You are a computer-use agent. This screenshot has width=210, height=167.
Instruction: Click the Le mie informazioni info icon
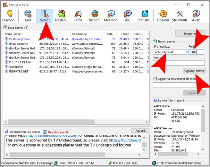(x=155, y=100)
